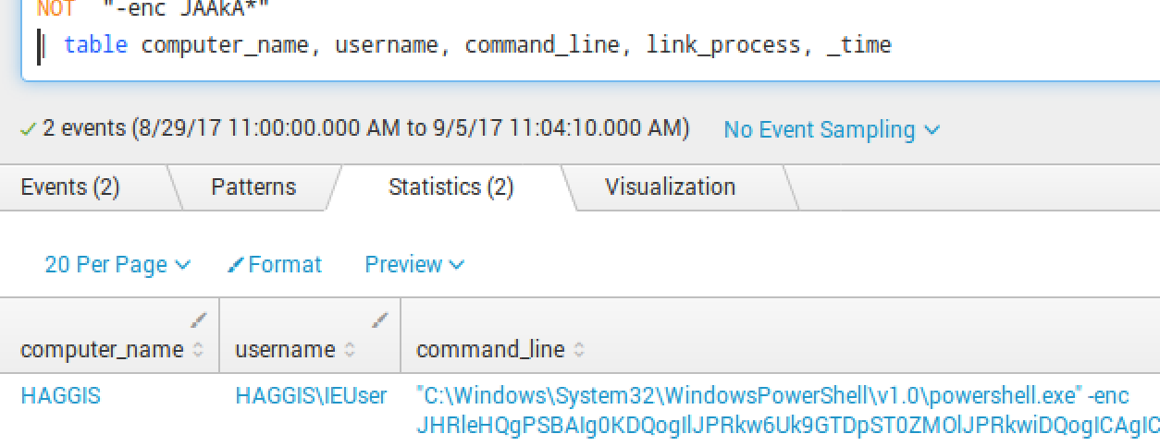The width and height of the screenshot is (1160, 446).
Task: Click the HAGGIS\IEUser username value
Action: (311, 396)
